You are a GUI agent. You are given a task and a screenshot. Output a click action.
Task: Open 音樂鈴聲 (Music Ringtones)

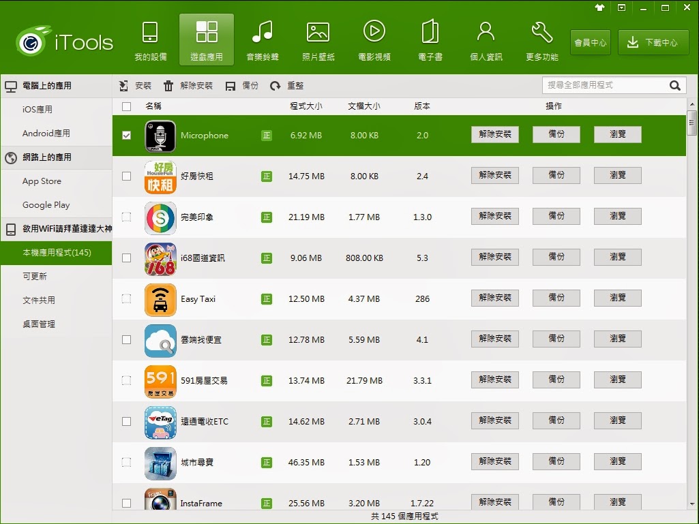[x=263, y=39]
